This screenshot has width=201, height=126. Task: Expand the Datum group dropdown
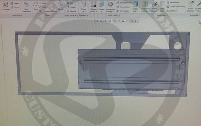[48, 15]
